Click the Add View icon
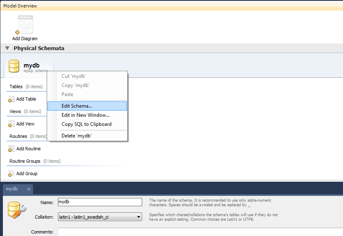Image resolution: width=343 pixels, height=236 pixels. coord(11,124)
